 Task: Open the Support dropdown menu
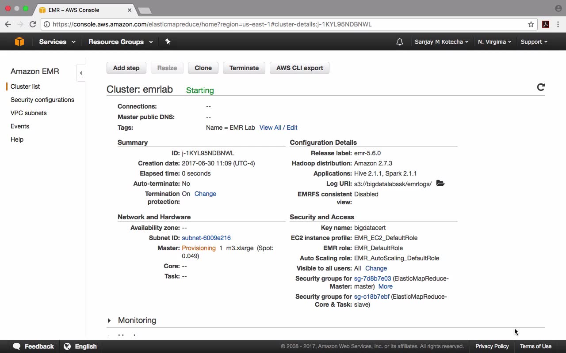[534, 42]
